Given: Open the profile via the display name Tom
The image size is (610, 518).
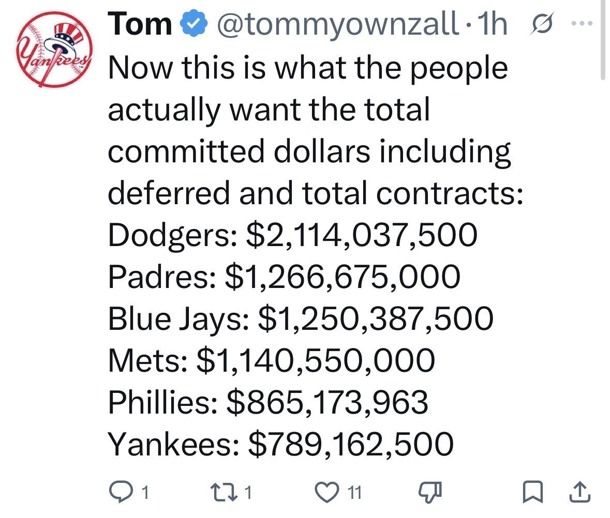Looking at the screenshot, I should [140, 25].
